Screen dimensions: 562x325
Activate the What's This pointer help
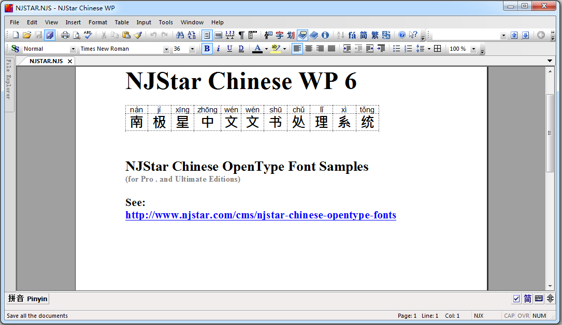413,35
